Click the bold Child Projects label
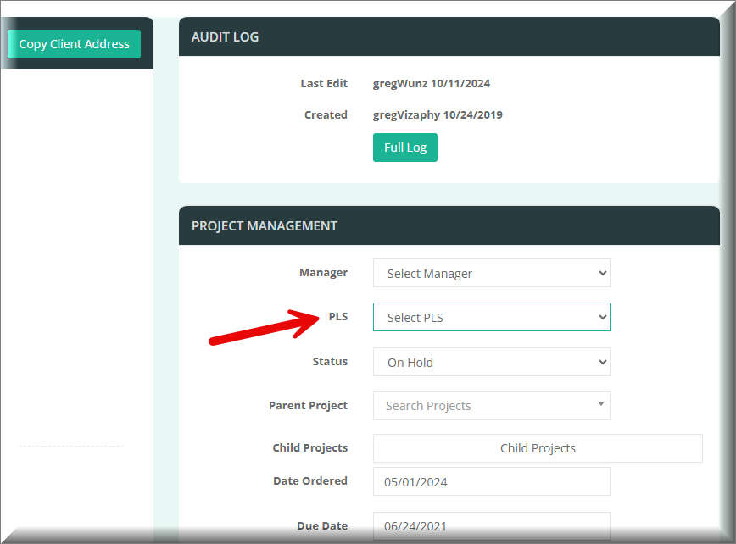Image resolution: width=736 pixels, height=544 pixels. tap(309, 448)
